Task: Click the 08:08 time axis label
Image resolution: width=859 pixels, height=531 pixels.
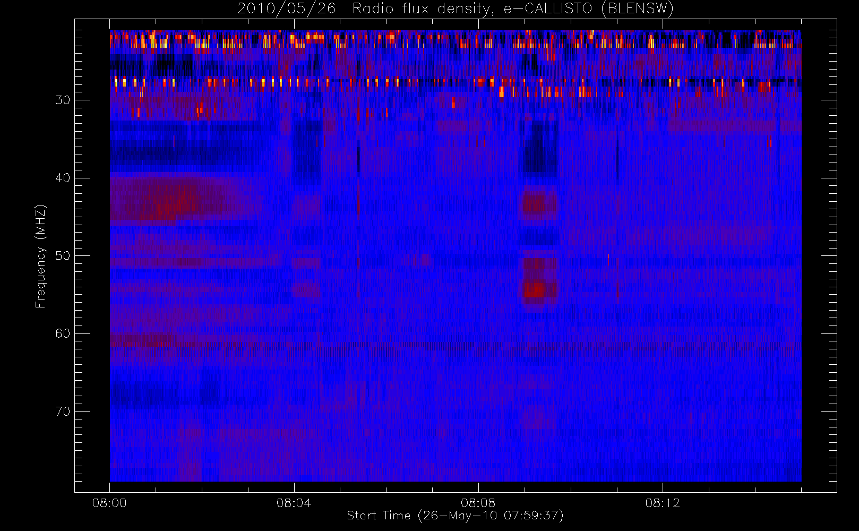Action: 478,503
